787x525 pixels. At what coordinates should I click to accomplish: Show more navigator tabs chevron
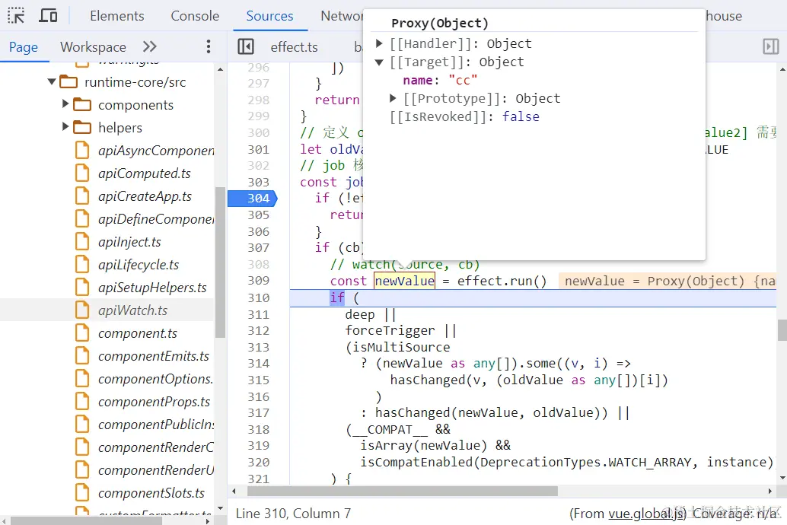coord(150,46)
